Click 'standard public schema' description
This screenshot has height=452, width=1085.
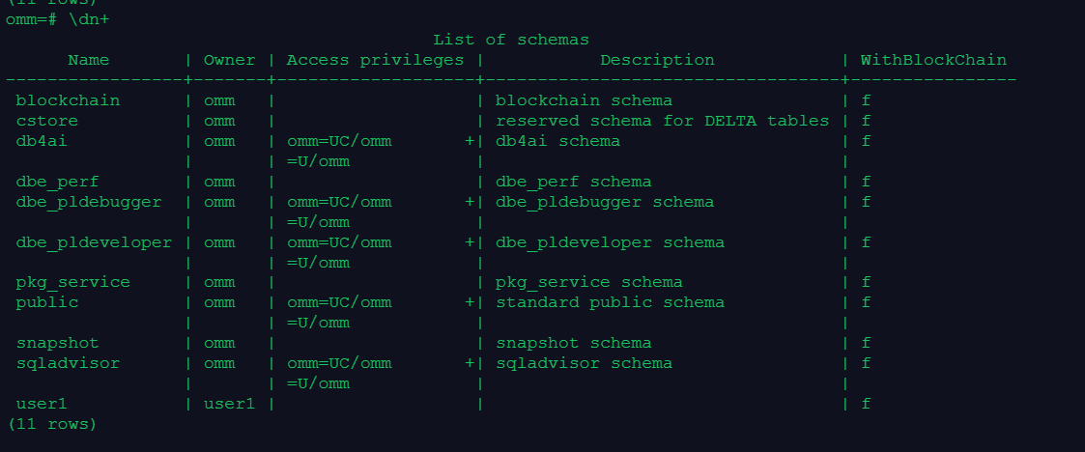click(610, 302)
